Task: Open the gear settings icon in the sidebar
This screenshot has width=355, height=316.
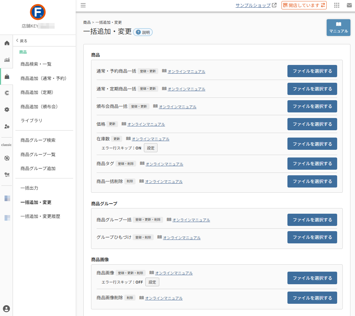Action: pyautogui.click(x=7, y=110)
